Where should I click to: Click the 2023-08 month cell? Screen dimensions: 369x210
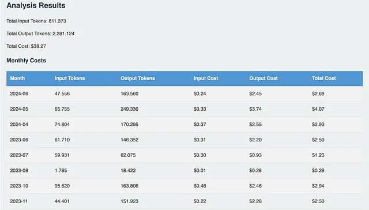[x=19, y=170]
